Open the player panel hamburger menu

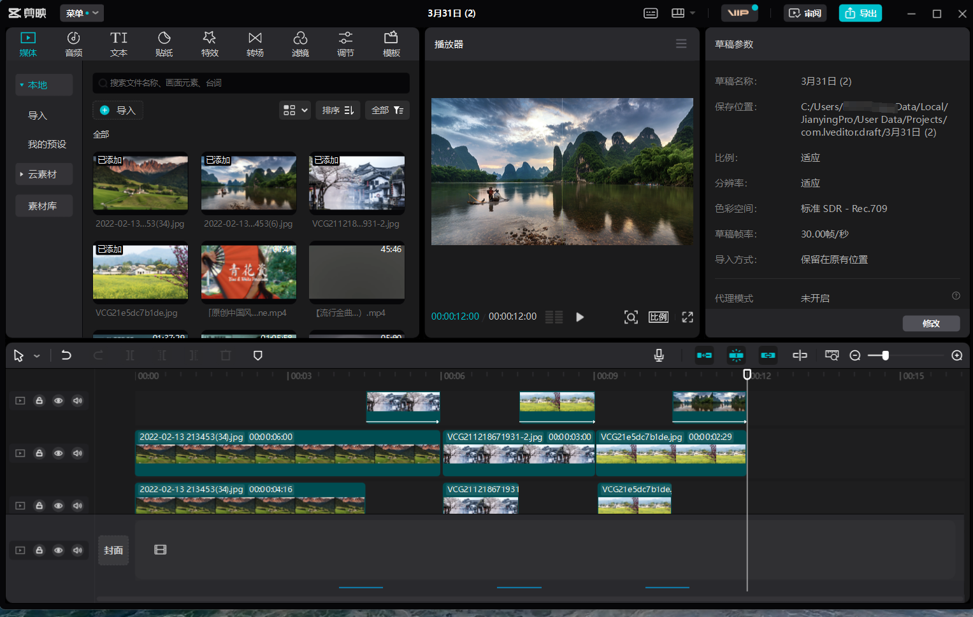click(681, 44)
